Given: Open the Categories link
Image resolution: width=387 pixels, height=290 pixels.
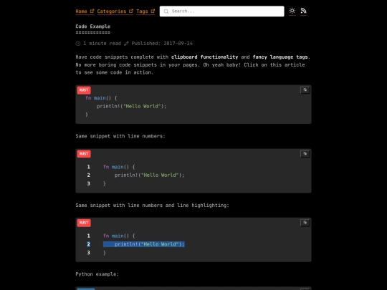Looking at the screenshot, I should coord(115,11).
